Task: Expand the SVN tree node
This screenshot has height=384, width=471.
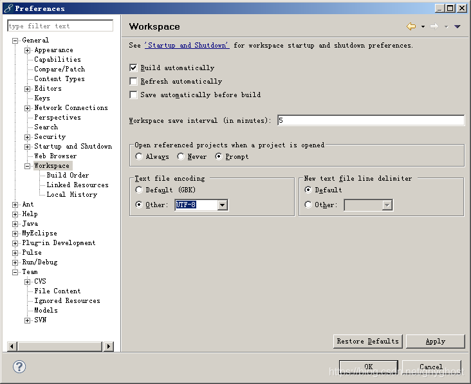Action: tap(27, 320)
